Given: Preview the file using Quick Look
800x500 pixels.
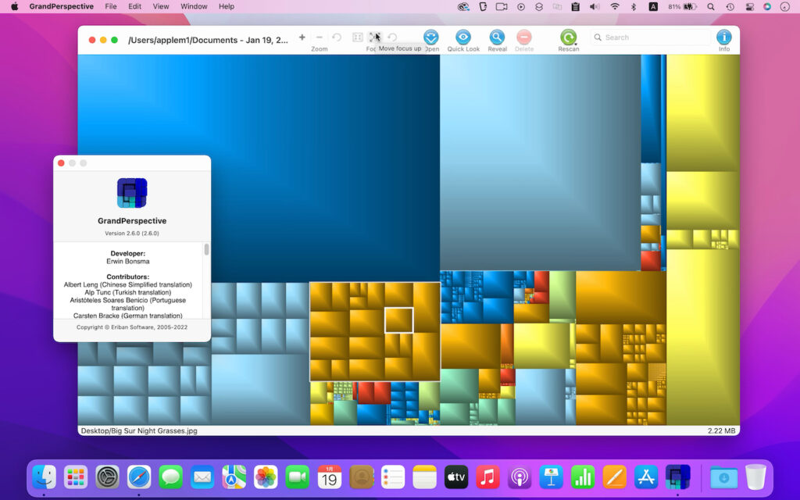Looking at the screenshot, I should [462, 37].
